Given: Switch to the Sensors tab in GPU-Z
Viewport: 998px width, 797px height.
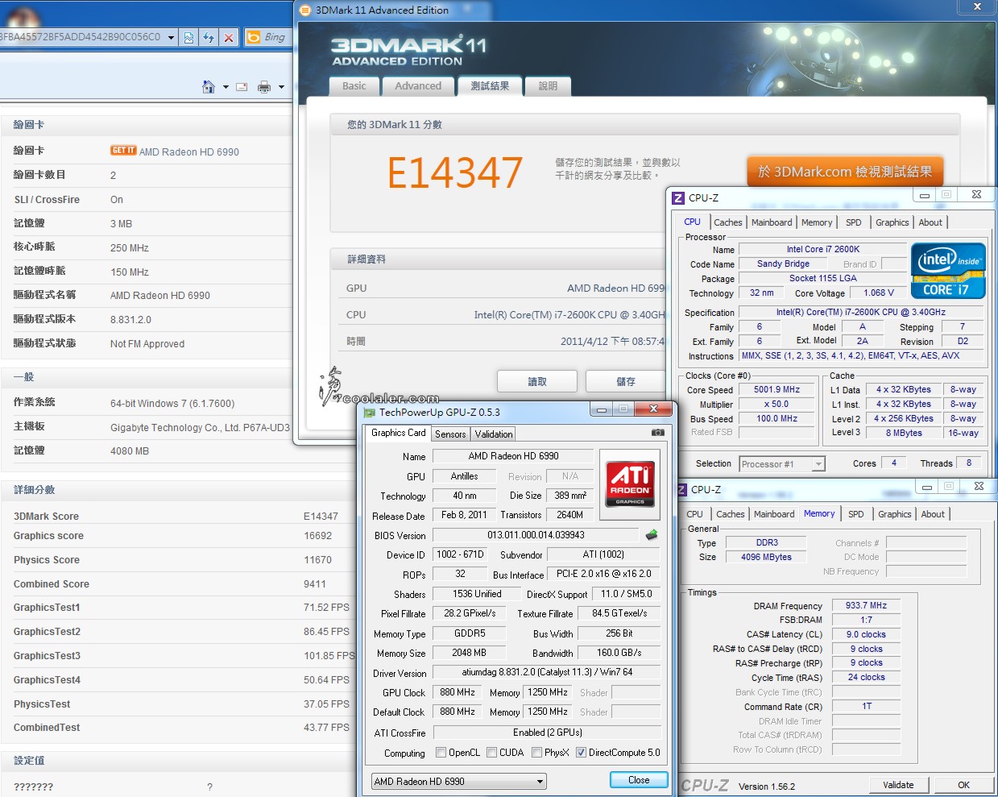Looking at the screenshot, I should pyautogui.click(x=450, y=434).
